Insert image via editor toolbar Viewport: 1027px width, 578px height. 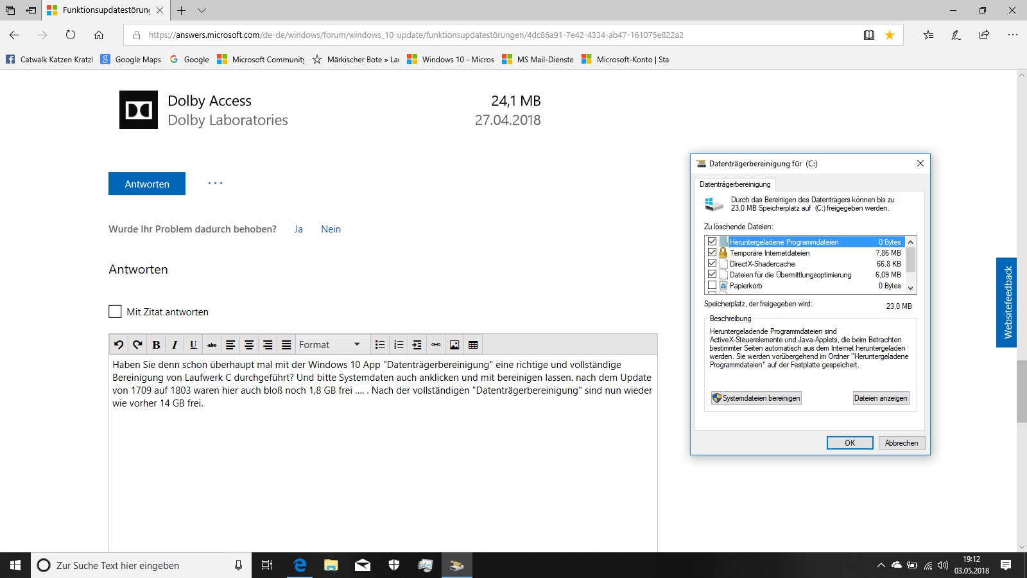tap(454, 345)
